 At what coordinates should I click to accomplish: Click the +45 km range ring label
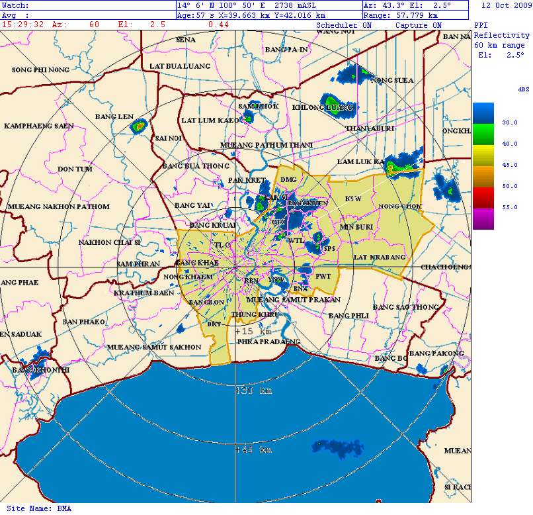(x=253, y=450)
